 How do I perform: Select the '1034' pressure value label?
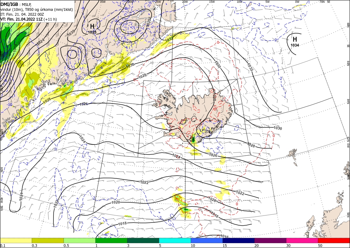(295, 45)
